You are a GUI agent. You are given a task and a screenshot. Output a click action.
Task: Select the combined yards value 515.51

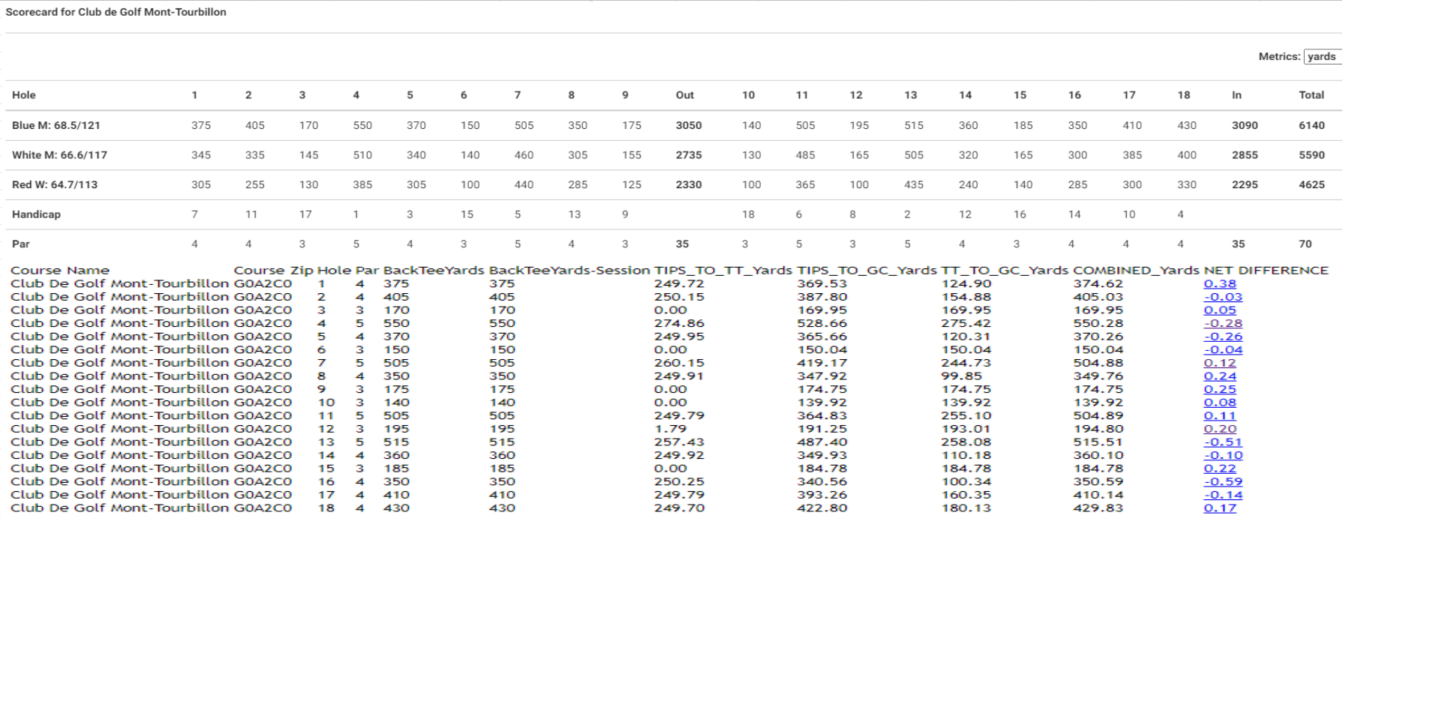tap(1098, 442)
